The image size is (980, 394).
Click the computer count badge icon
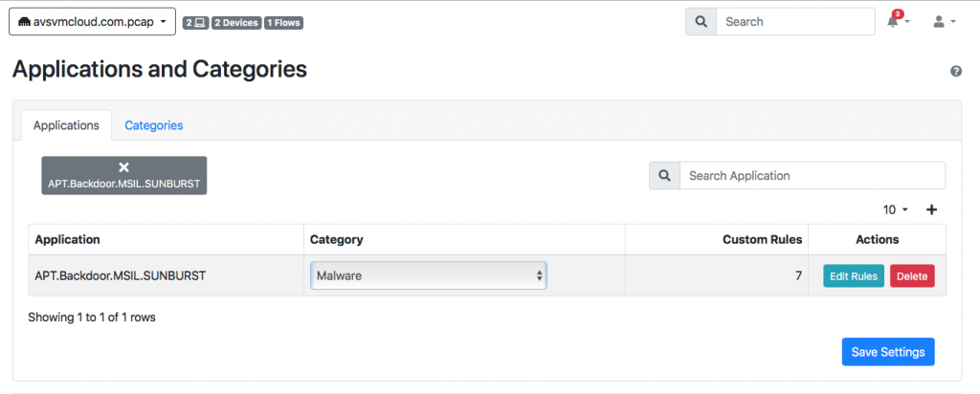click(195, 23)
